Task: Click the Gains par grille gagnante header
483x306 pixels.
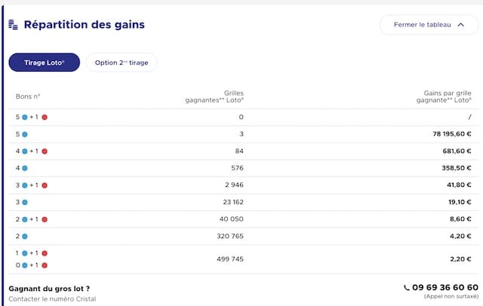Action: click(444, 96)
